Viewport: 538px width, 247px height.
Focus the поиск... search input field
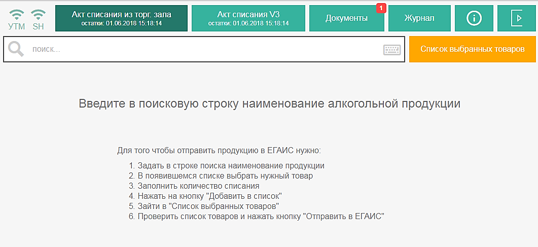[x=203, y=50]
